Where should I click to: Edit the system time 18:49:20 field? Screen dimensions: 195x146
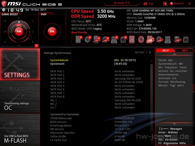click(121, 64)
